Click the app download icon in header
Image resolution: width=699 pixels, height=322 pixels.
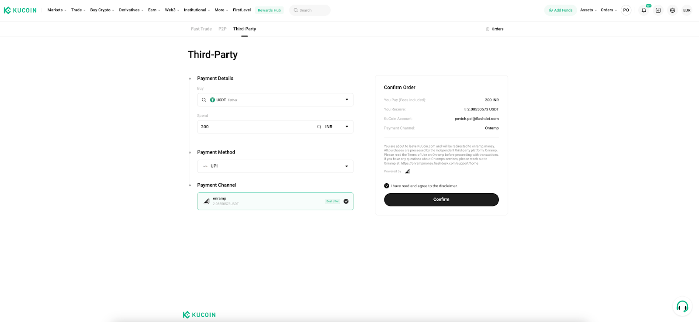click(658, 10)
